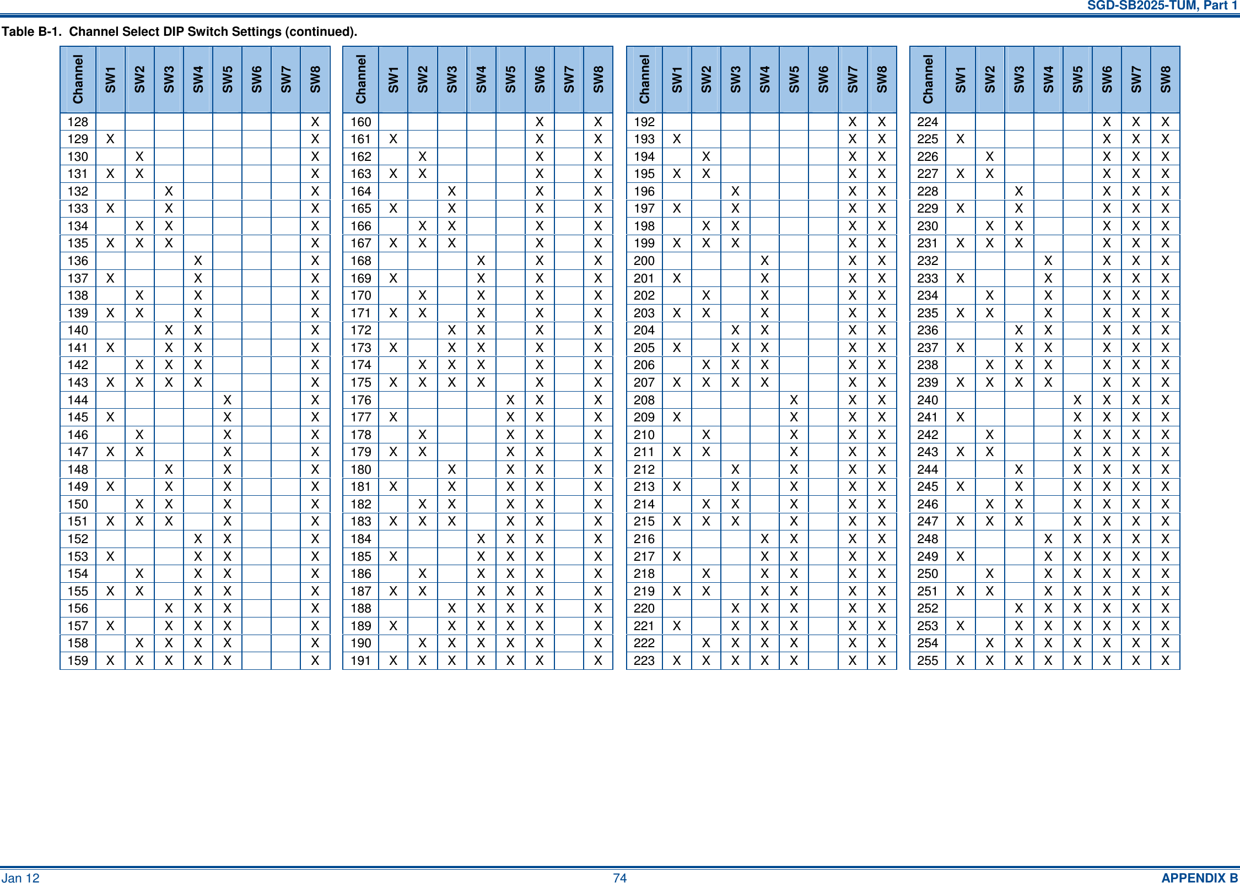Click the SW3 'X' in the channel 132 row

click(169, 191)
